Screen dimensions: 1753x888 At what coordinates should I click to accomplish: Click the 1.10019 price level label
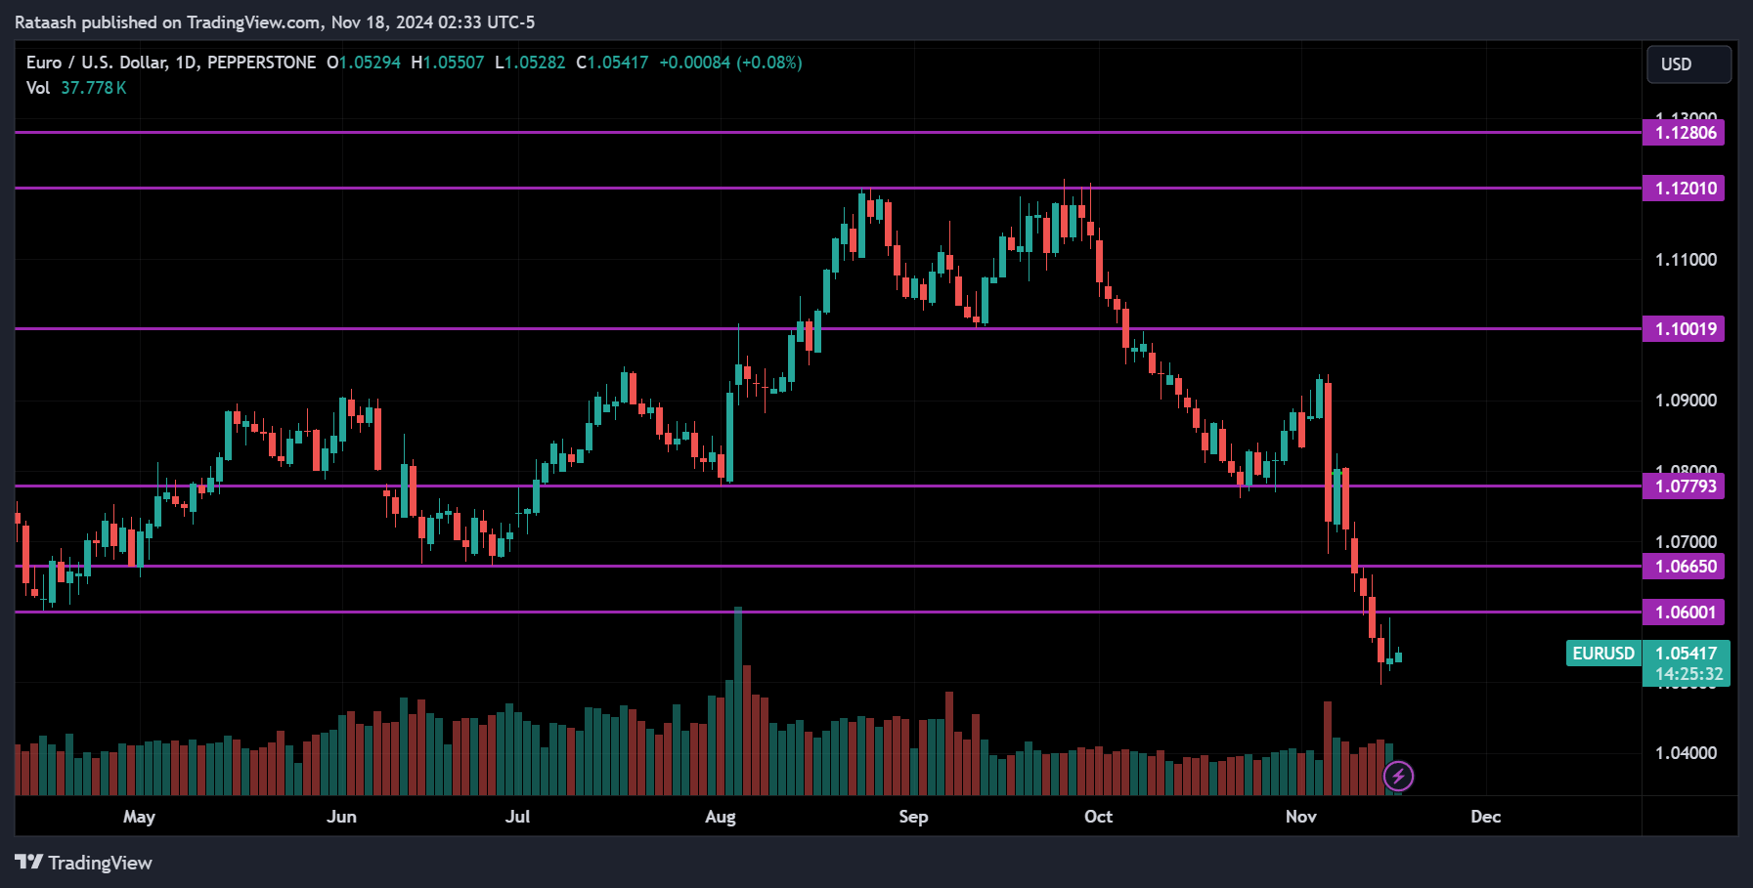pyautogui.click(x=1684, y=329)
